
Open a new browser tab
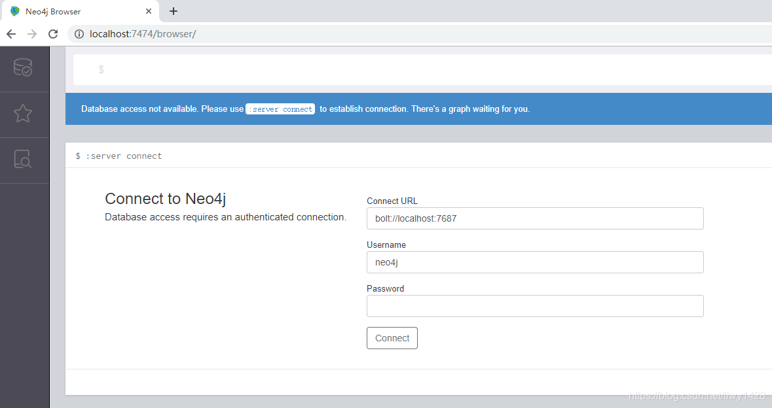click(173, 10)
